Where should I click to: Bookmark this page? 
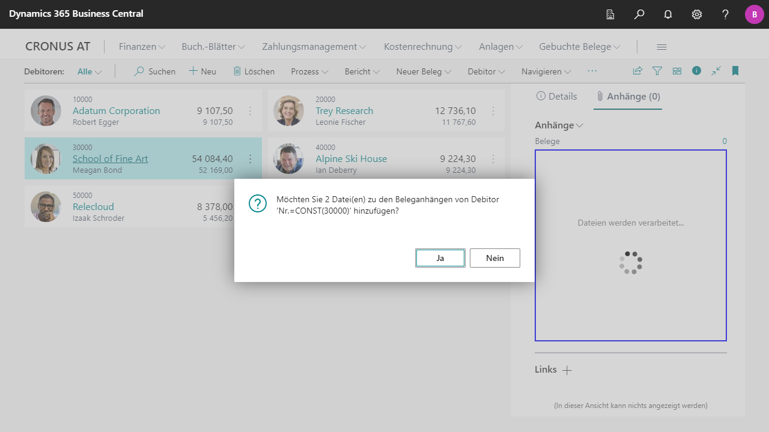[735, 71]
